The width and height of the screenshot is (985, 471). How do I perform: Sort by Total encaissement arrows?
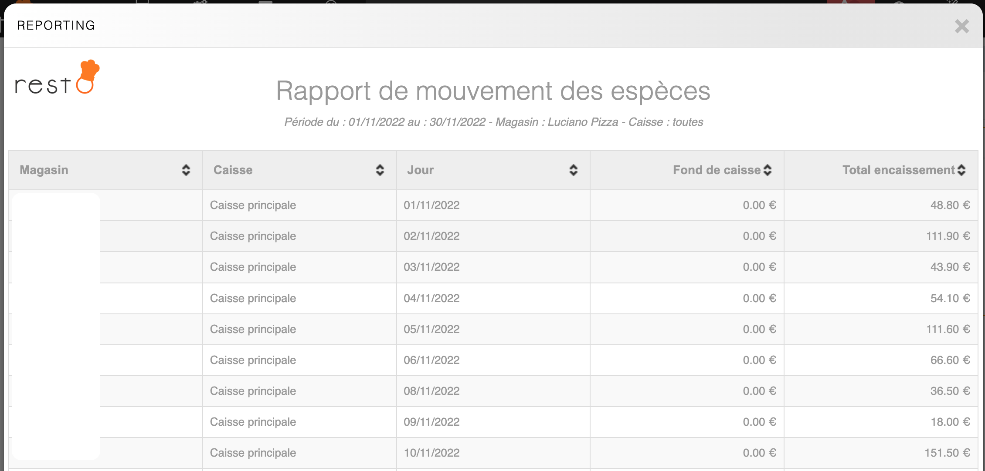click(961, 170)
